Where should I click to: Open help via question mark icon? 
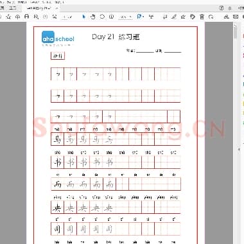tap(222, 8)
